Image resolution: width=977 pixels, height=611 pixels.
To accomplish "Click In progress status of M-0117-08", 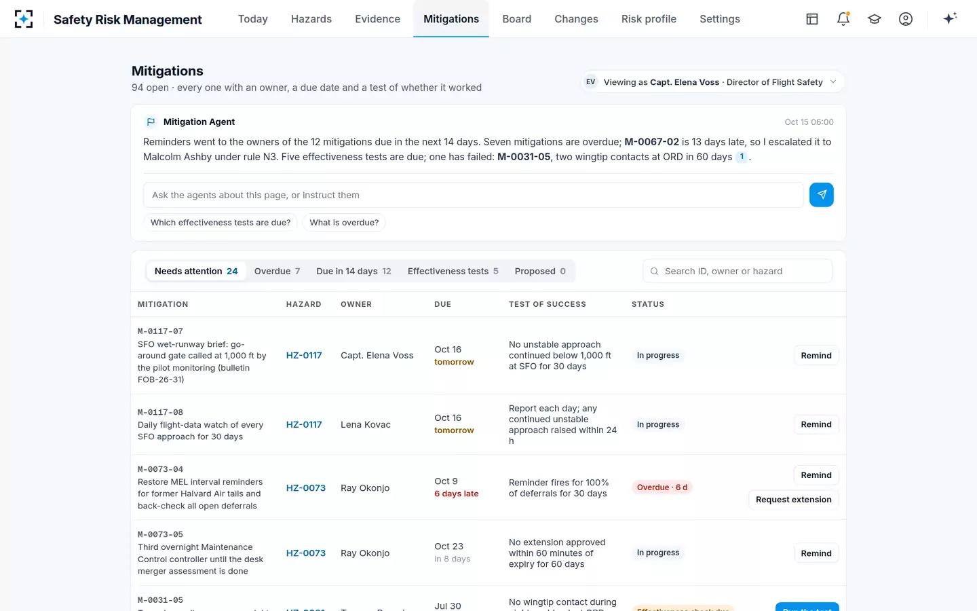I will [x=658, y=424].
